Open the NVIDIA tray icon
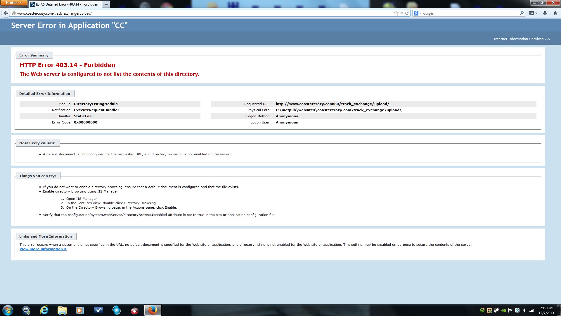The width and height of the screenshot is (561, 316). 503,310
